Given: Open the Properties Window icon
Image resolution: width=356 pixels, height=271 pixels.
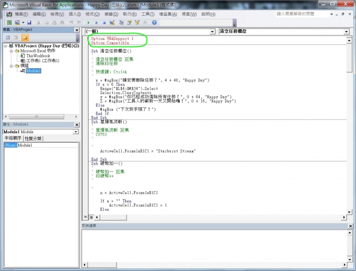Looking at the screenshot, I should [130, 22].
